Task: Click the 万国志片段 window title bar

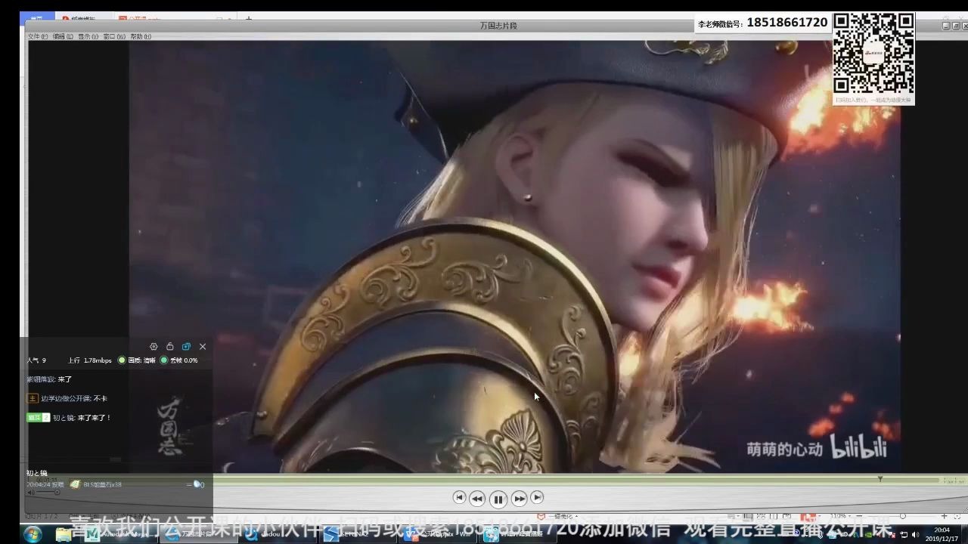Action: (x=498, y=26)
